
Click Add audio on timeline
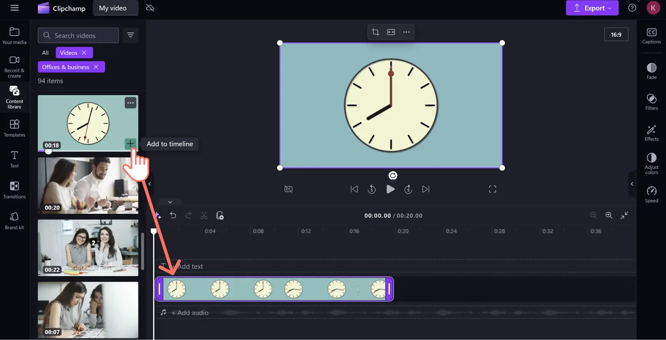pos(190,313)
